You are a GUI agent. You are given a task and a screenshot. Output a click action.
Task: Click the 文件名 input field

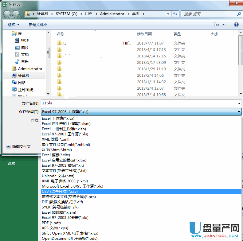point(138,103)
